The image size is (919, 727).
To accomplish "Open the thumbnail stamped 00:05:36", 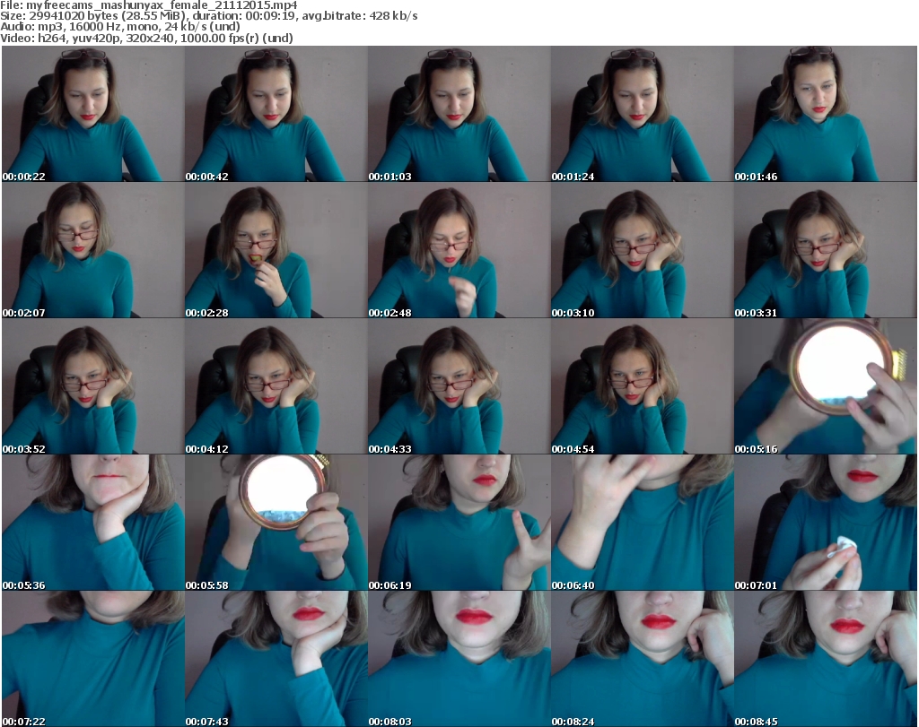I will point(92,523).
